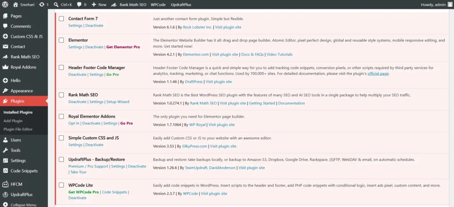454x207 pixels.
Task: Click Get WPCode Pro link
Action: click(x=84, y=192)
